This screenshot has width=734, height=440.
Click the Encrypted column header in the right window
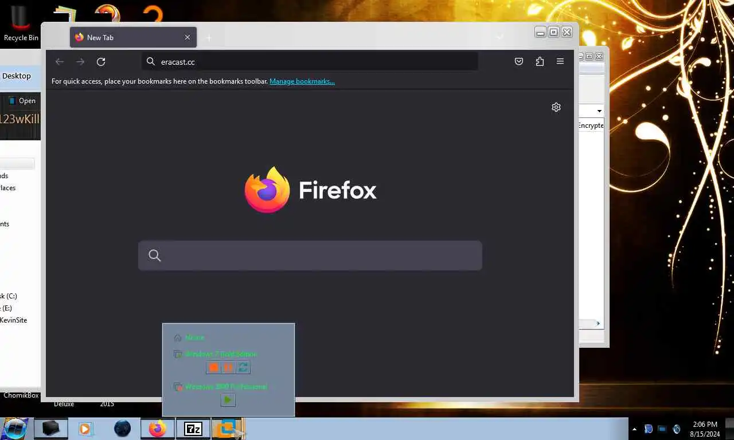[x=591, y=125]
